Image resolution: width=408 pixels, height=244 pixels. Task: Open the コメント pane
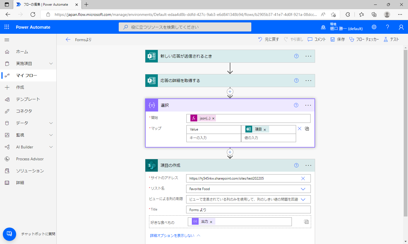click(x=317, y=39)
